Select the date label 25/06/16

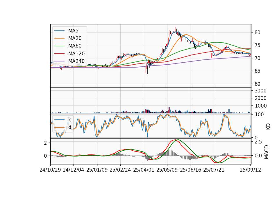[191, 170]
